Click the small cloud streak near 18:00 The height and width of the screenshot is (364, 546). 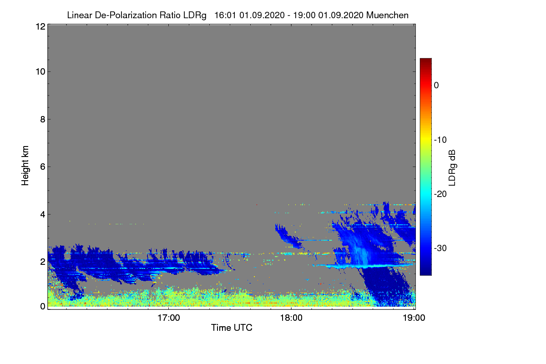289,237
